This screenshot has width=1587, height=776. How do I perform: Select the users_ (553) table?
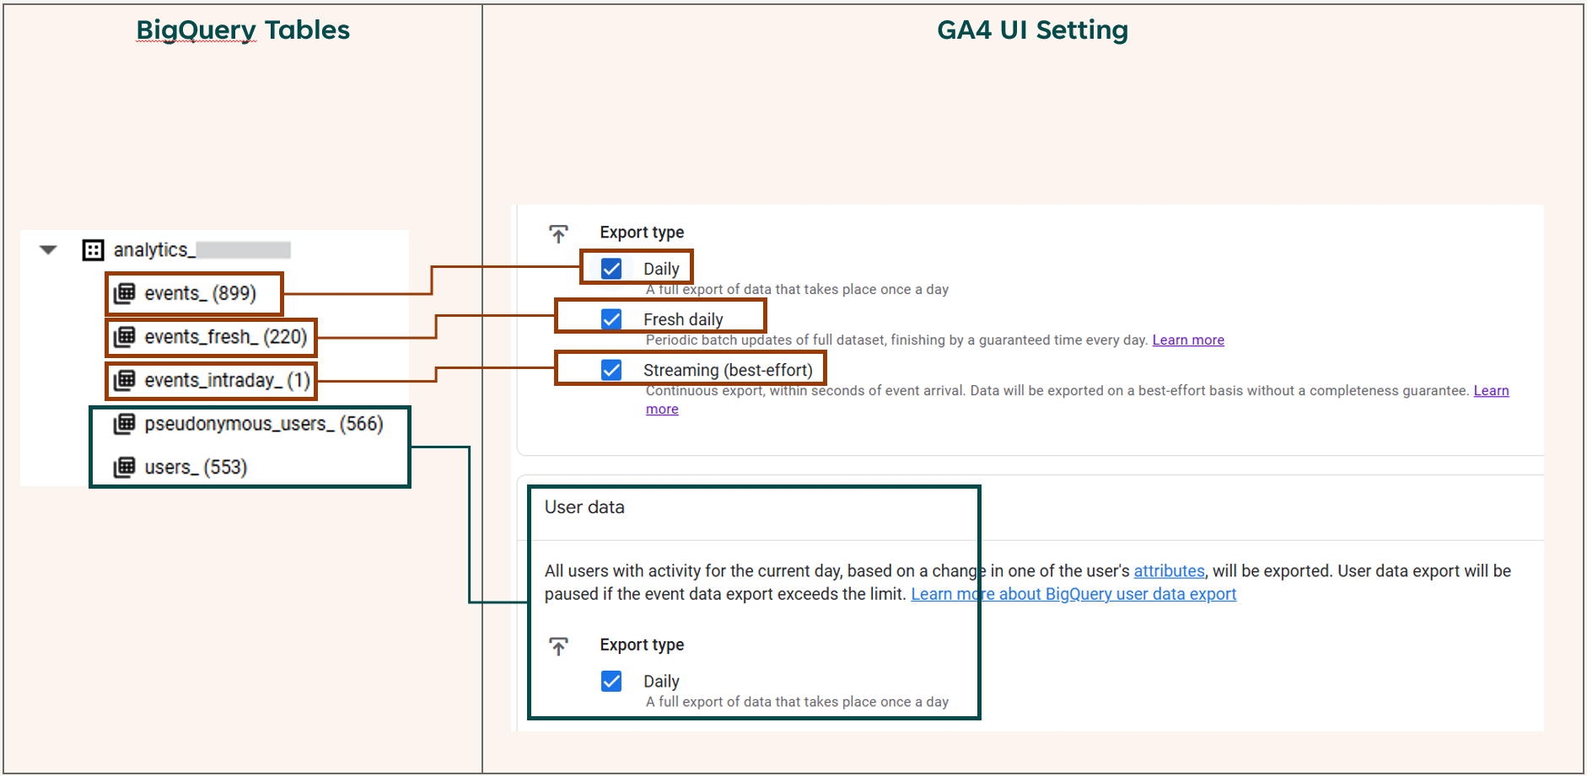196,468
